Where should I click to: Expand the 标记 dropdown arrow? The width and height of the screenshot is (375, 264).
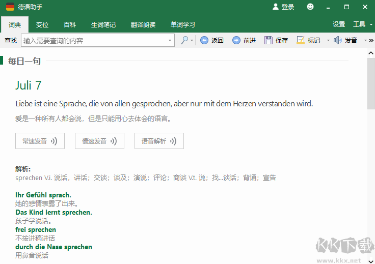coord(328,40)
